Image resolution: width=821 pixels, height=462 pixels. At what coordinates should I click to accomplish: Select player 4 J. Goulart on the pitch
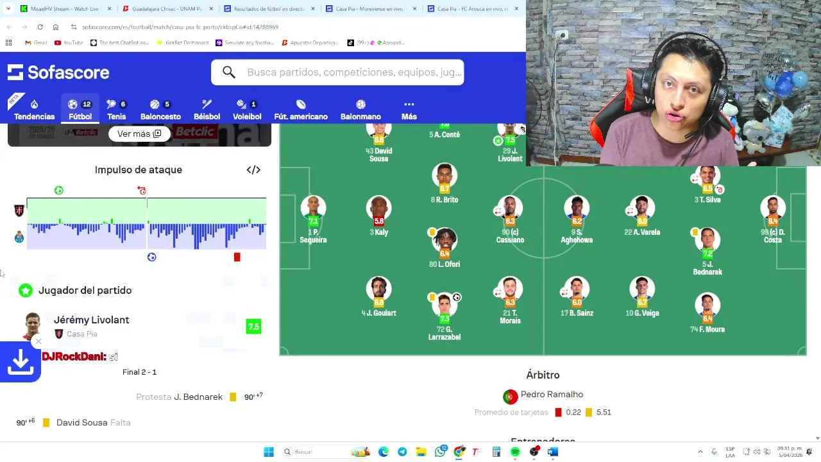click(379, 296)
